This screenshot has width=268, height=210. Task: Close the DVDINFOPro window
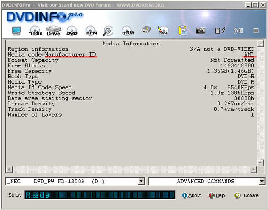point(263,5)
